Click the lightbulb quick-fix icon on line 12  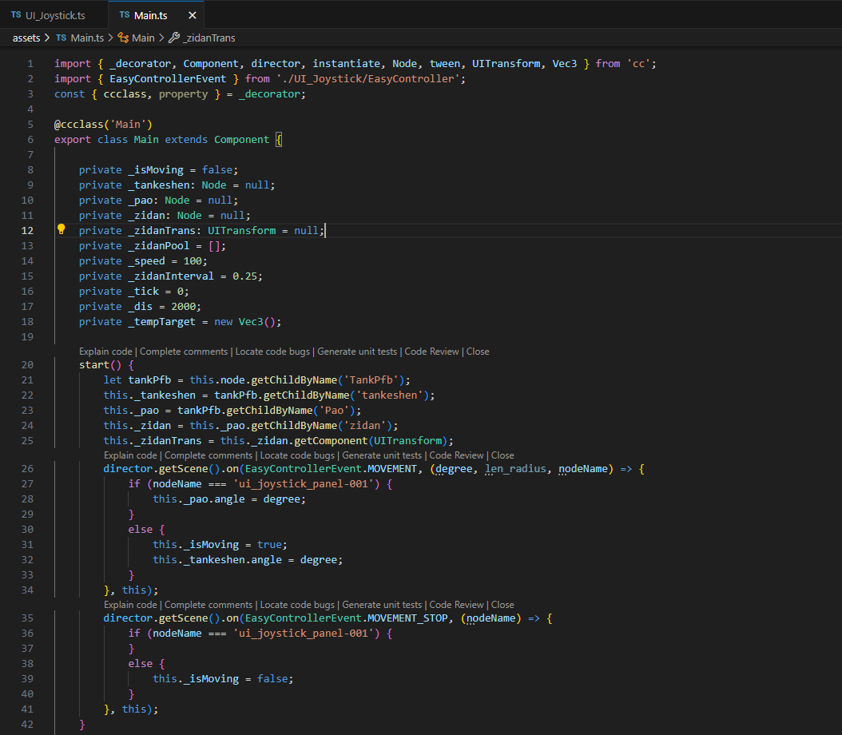tap(62, 229)
